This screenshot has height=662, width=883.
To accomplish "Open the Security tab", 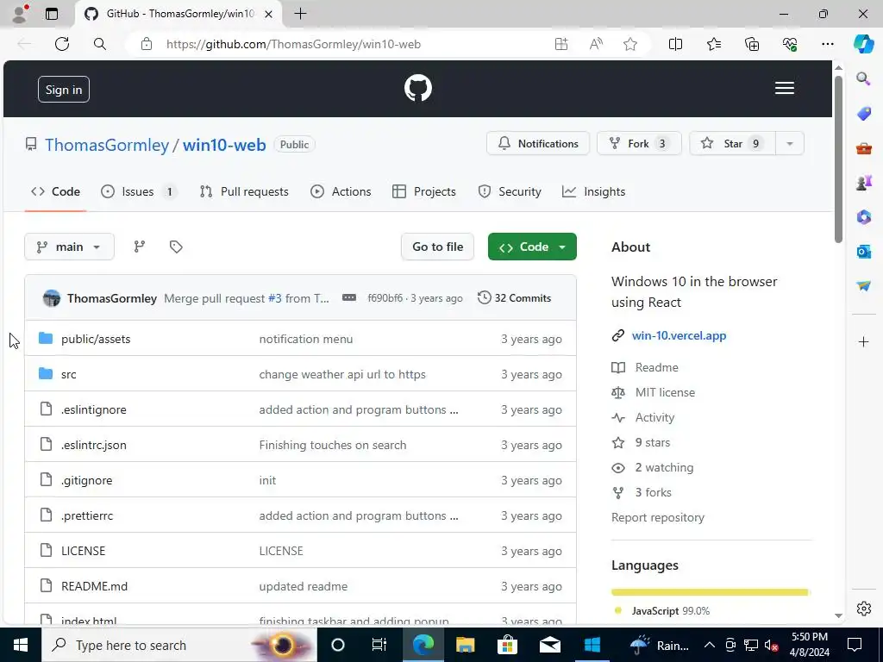I will click(510, 191).
